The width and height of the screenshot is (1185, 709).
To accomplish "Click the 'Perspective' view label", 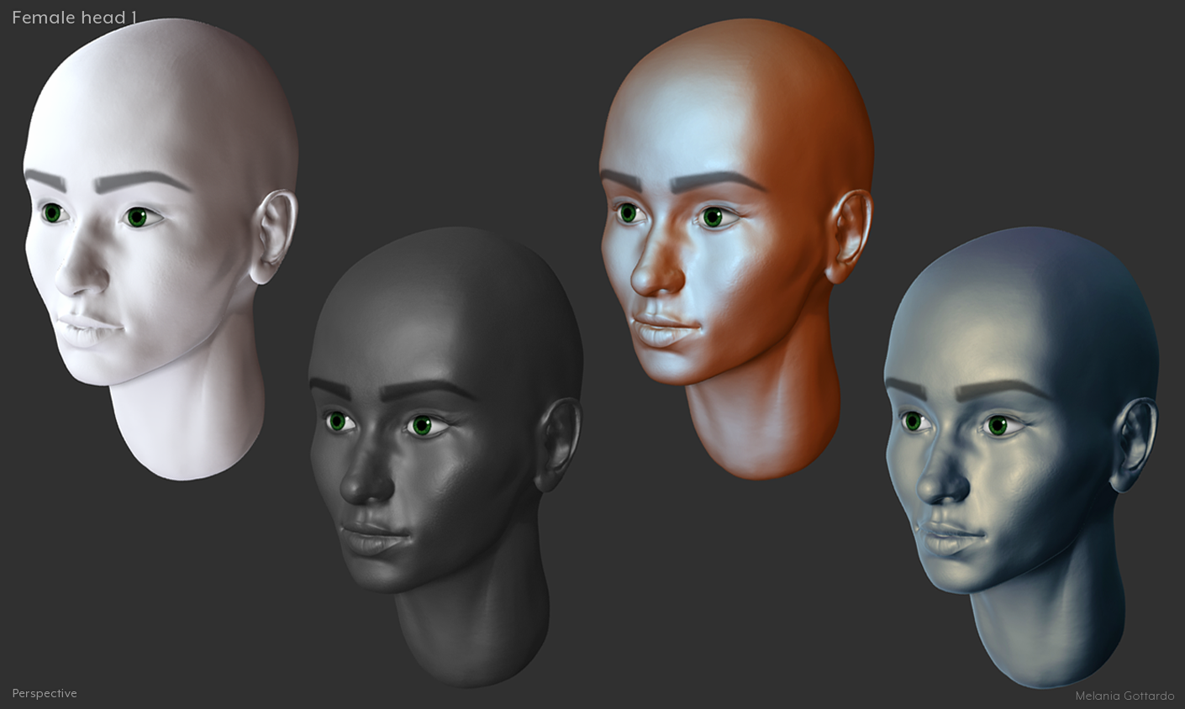I will click(45, 693).
